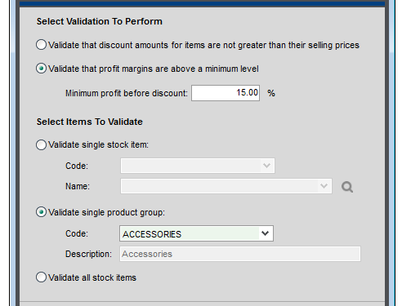Expand the stock item Code dropdown arrow
This screenshot has height=306, width=402.
click(266, 166)
